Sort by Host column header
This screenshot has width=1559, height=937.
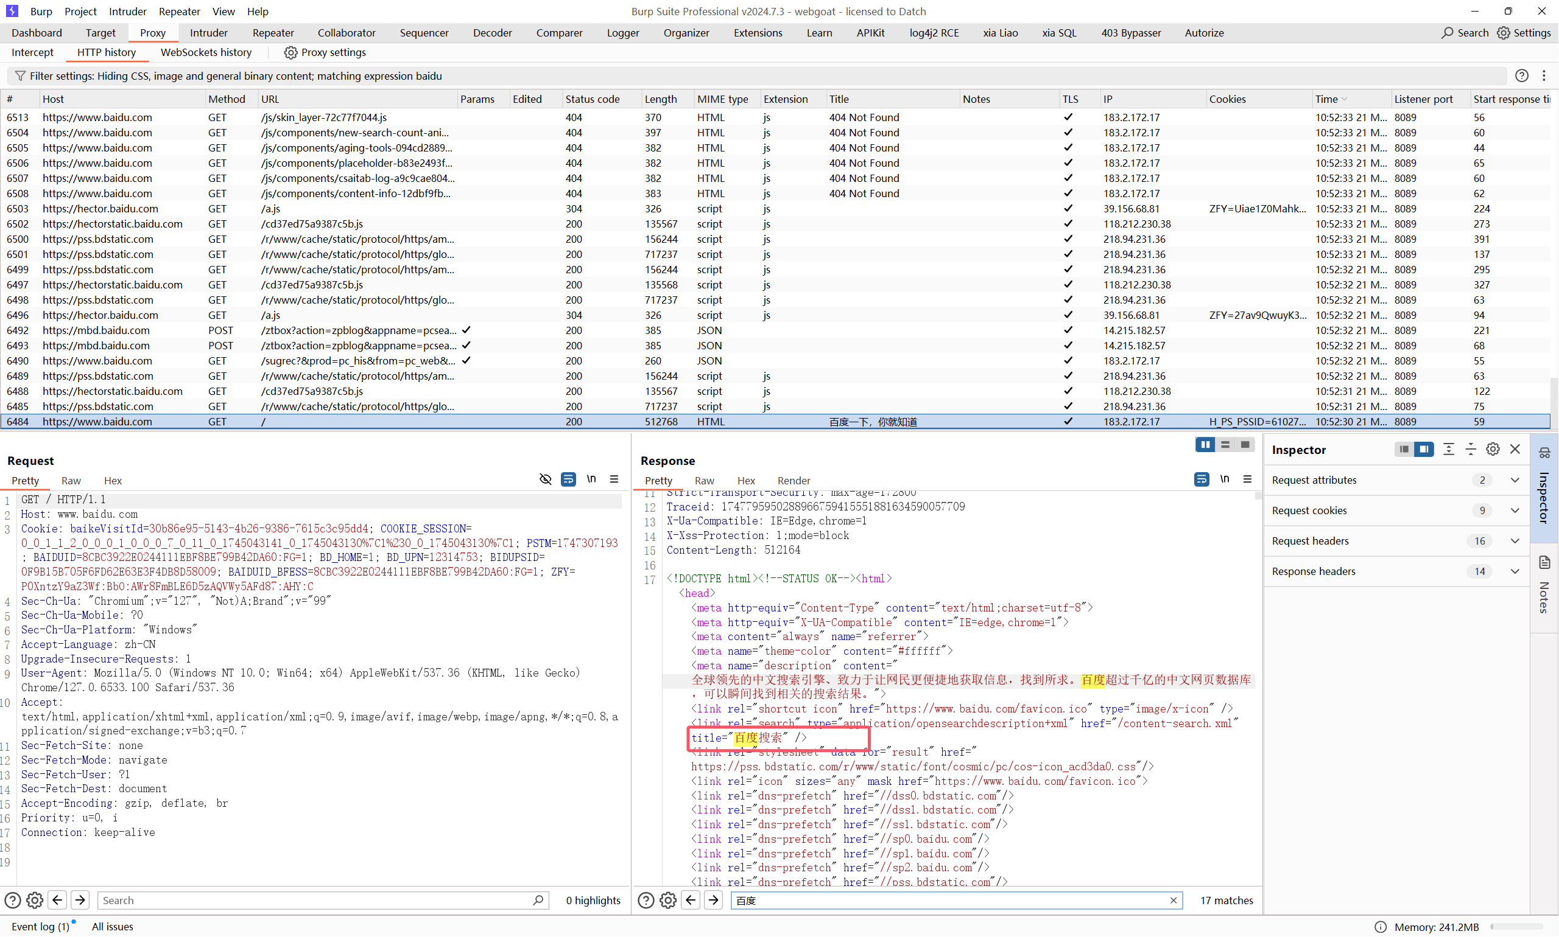121,99
